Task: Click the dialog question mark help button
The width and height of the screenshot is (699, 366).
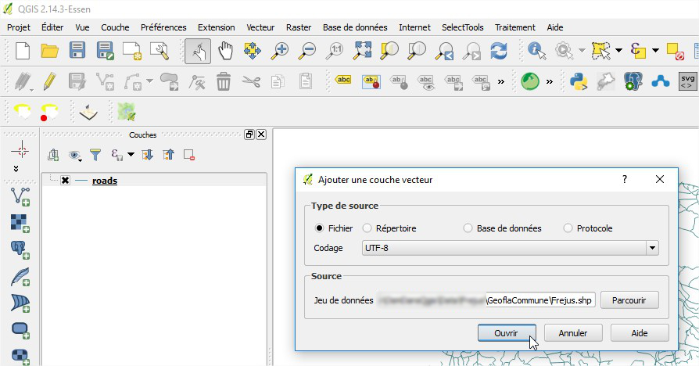Action: pyautogui.click(x=625, y=179)
